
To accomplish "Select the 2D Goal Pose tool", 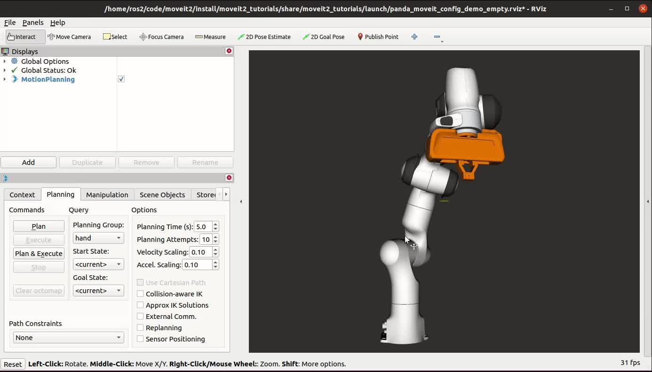I will click(324, 37).
